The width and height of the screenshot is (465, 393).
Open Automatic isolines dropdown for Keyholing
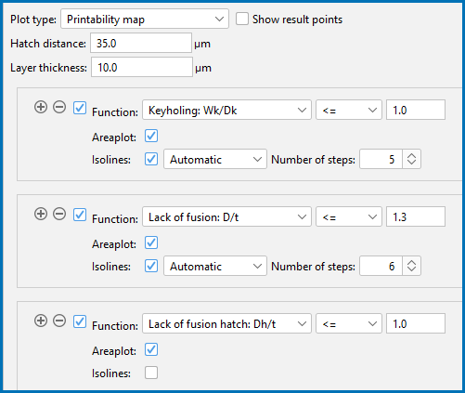215,159
